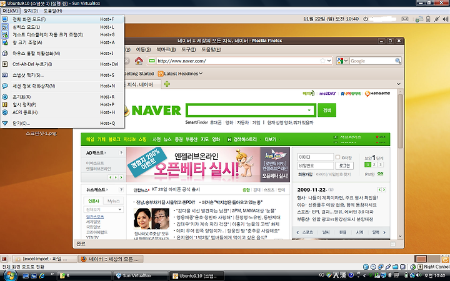Choose Ctrl-Alt-Del 누르기 menu entry
The image size is (450, 281).
click(x=62, y=64)
